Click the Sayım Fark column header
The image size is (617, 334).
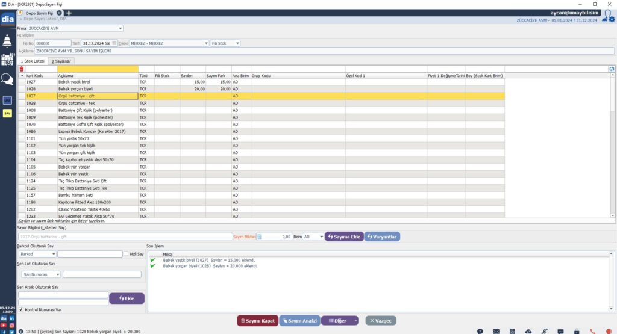pos(218,75)
